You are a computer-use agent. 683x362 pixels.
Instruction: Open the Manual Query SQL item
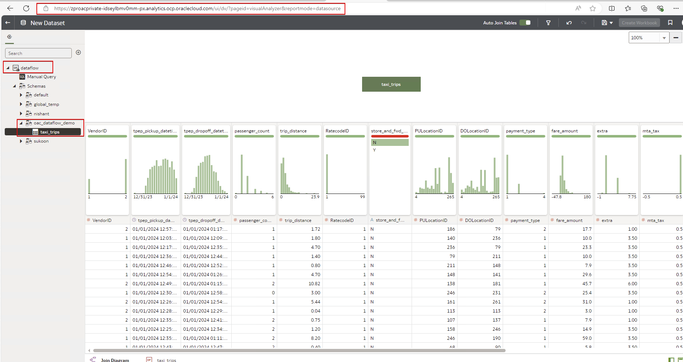[41, 77]
